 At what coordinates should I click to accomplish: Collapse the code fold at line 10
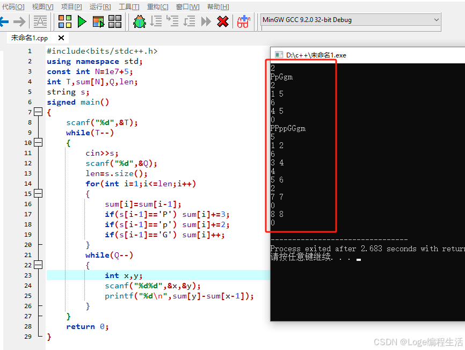tap(38, 142)
